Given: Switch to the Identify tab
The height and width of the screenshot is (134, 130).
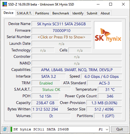Looking at the screenshot, I should tap(78, 13).
